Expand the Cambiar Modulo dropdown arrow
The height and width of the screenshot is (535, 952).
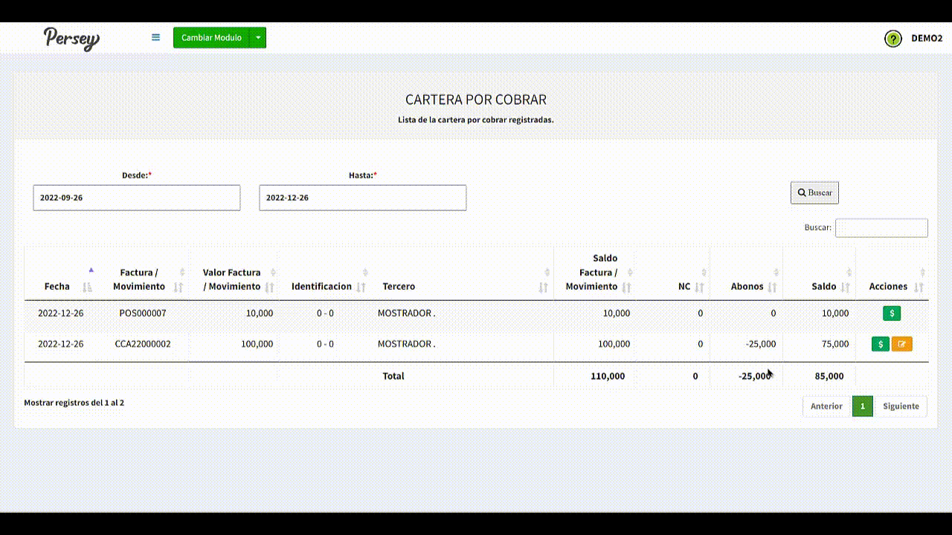(x=257, y=38)
